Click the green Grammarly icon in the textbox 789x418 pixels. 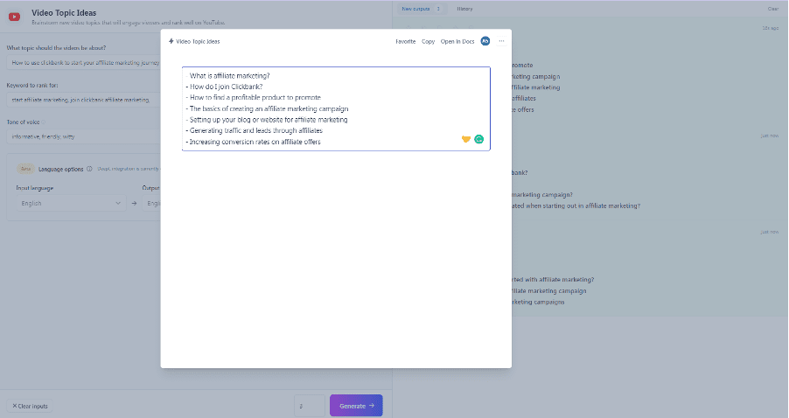(479, 139)
